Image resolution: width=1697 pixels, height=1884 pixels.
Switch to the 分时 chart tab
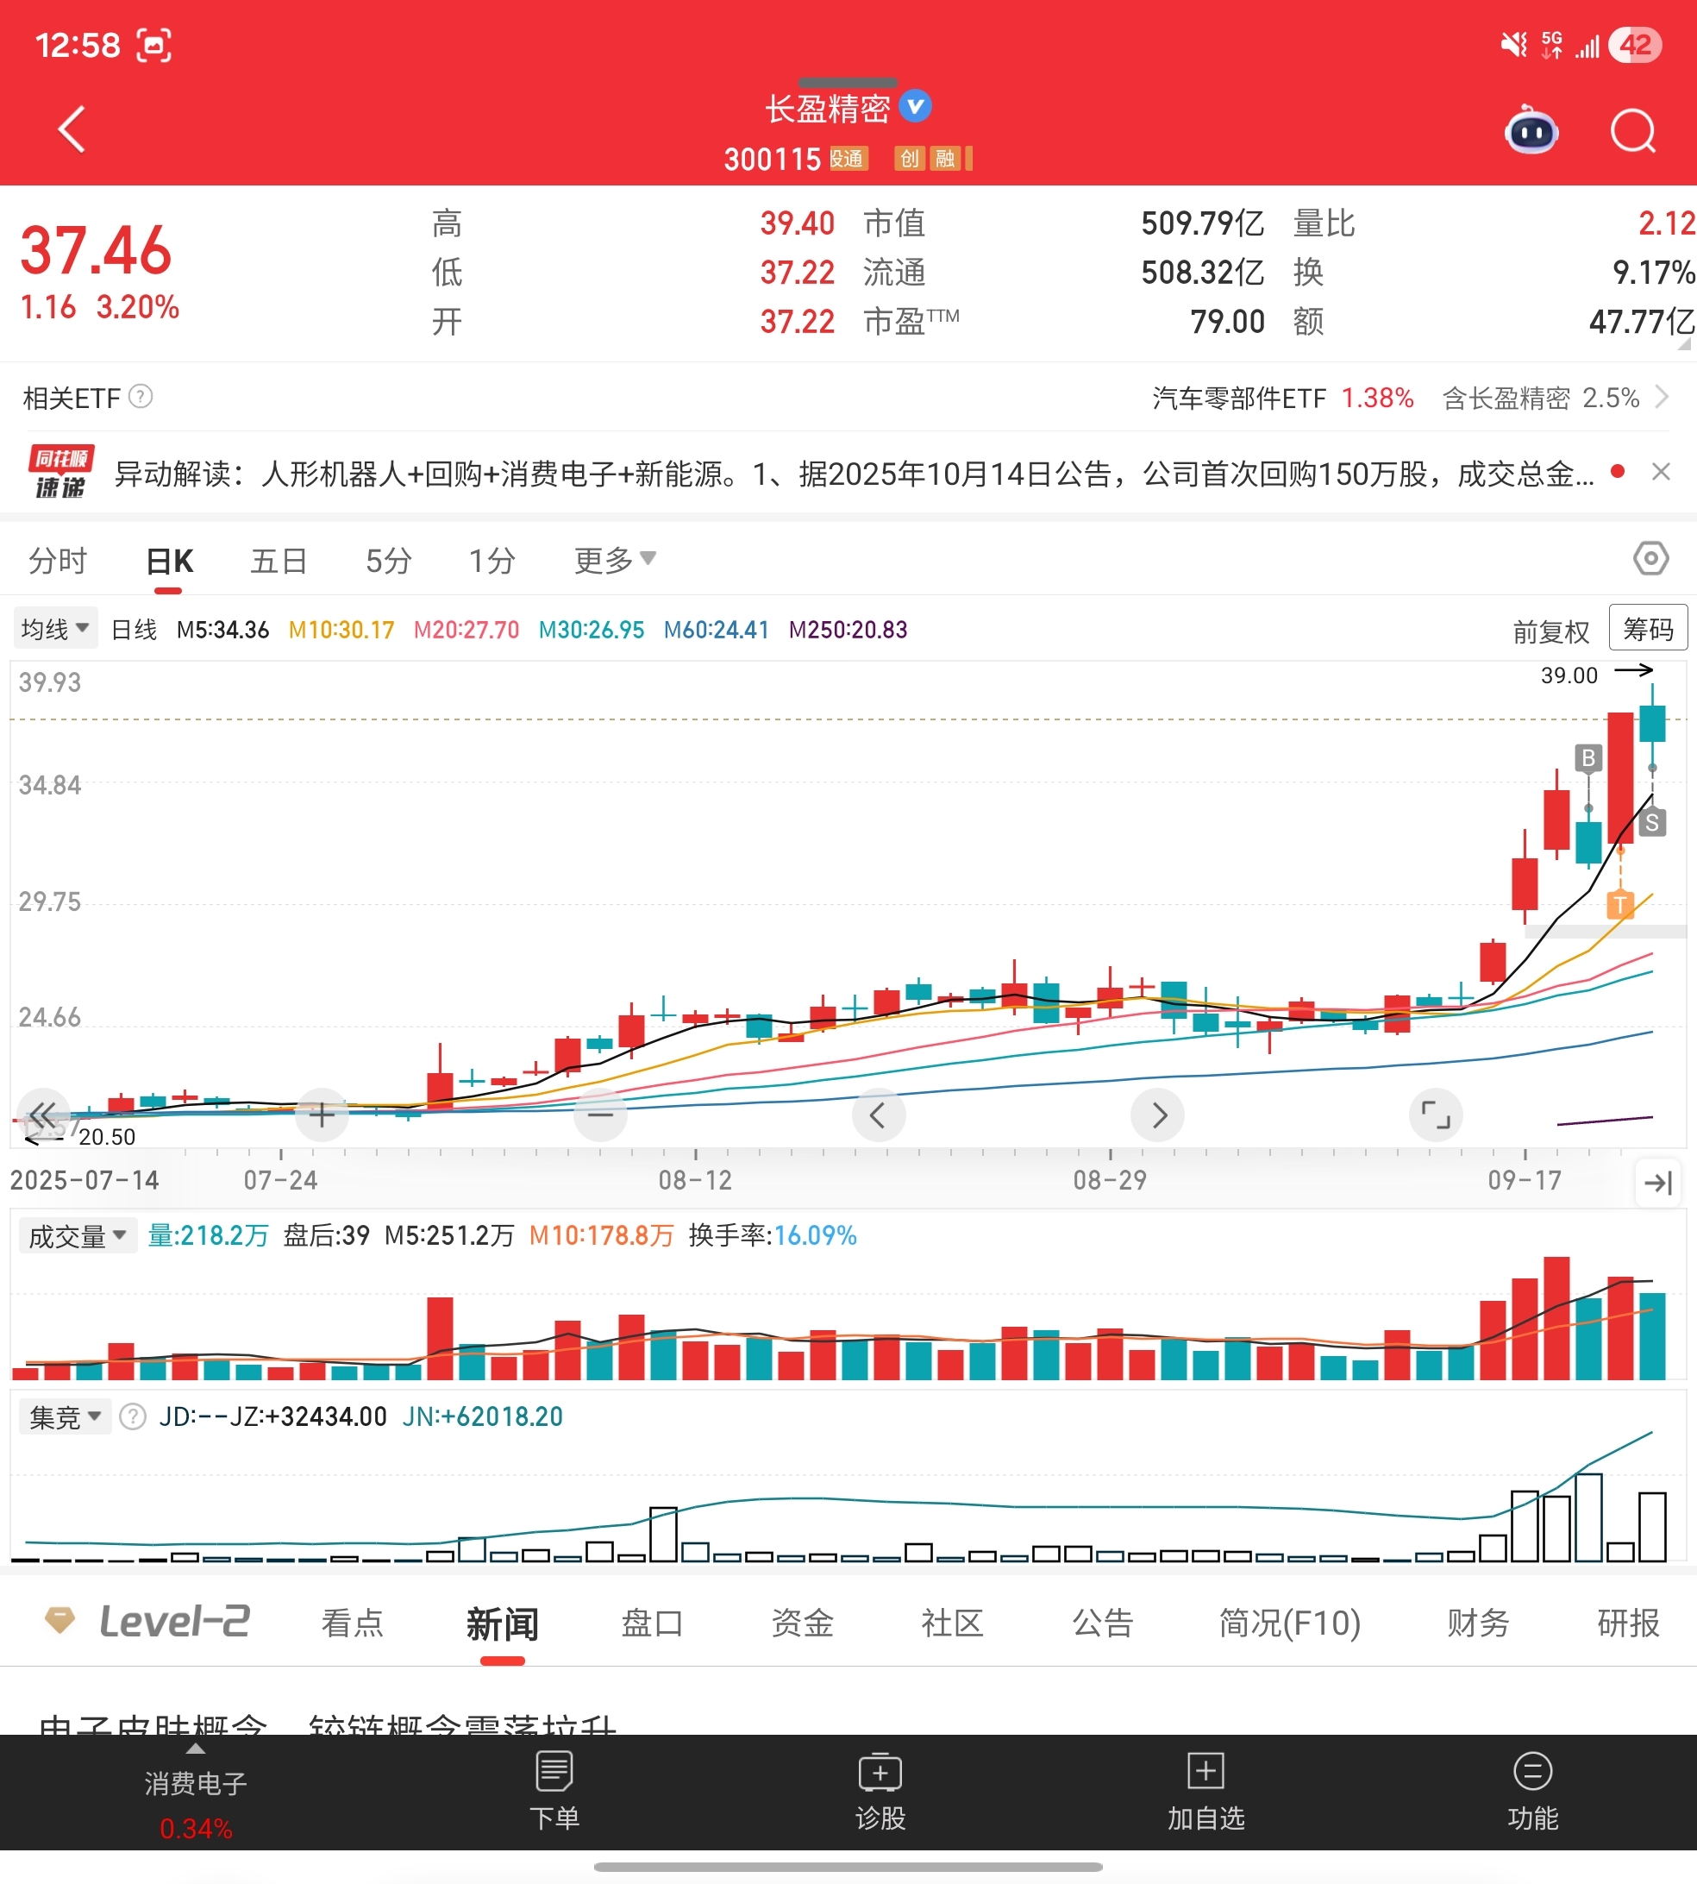pyautogui.click(x=58, y=561)
